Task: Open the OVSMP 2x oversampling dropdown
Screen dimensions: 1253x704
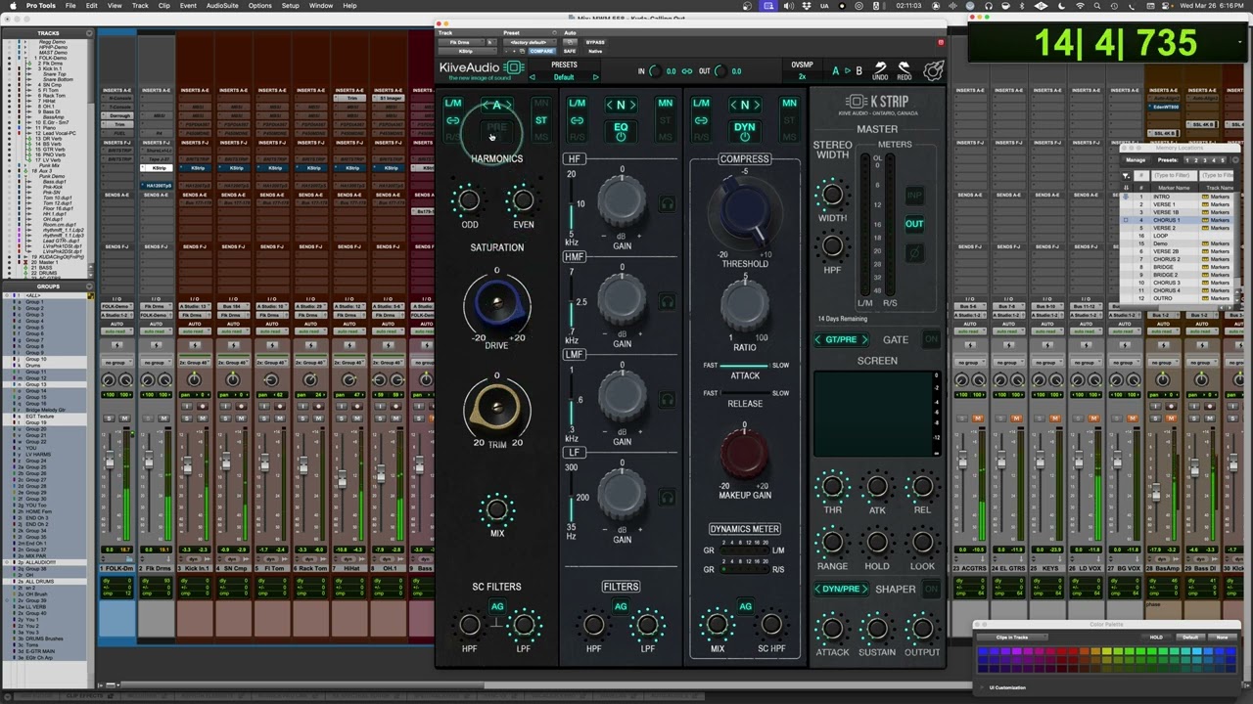Action: pyautogui.click(x=803, y=76)
